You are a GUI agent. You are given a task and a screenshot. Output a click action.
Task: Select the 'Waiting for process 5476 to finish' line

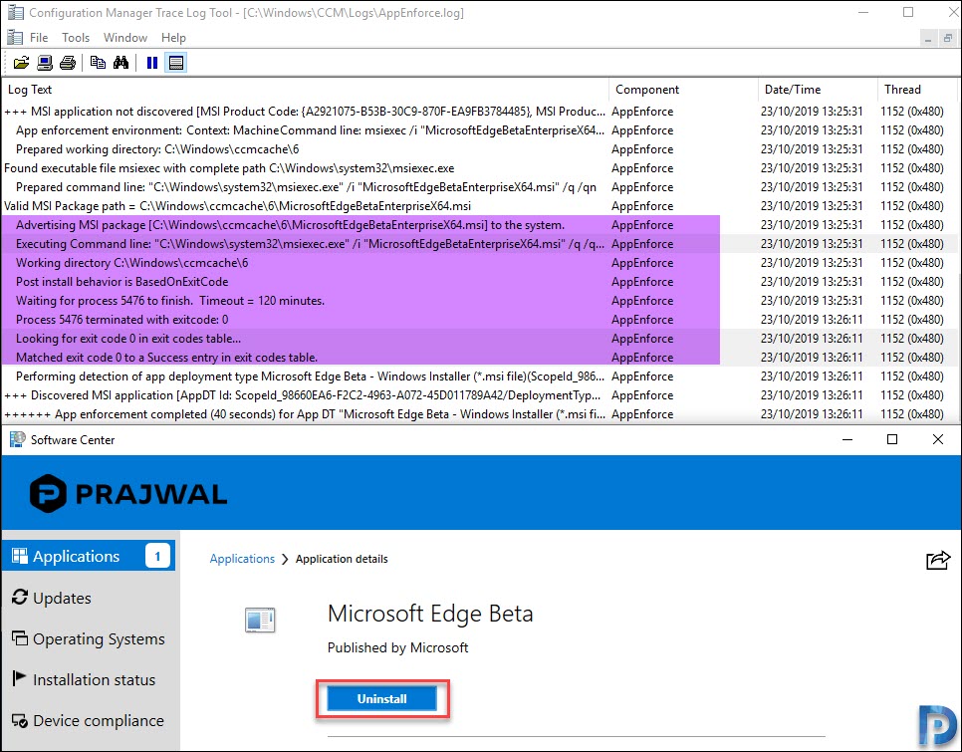coord(480,301)
